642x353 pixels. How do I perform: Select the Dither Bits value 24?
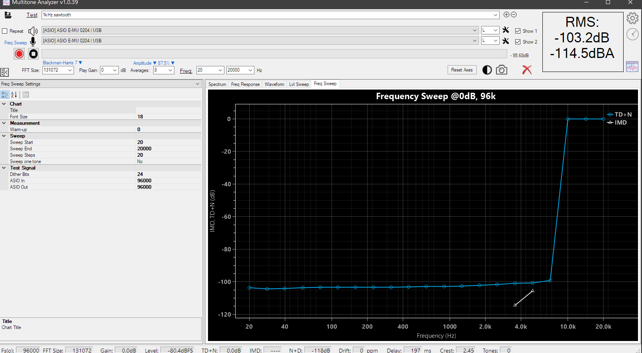pos(168,174)
